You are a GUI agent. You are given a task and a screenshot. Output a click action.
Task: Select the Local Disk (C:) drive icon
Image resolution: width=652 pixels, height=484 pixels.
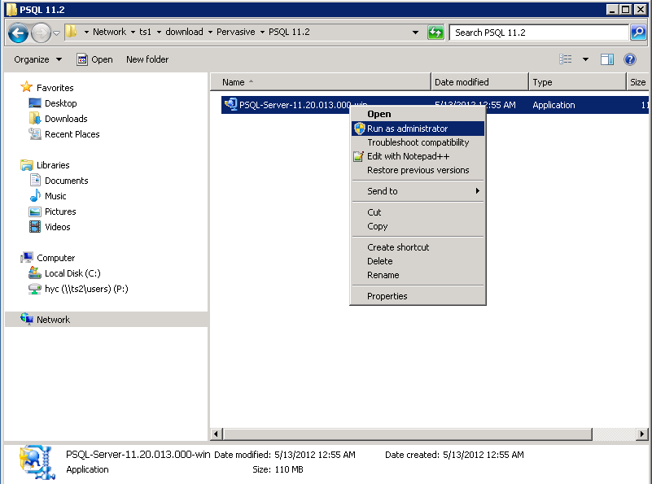click(x=35, y=273)
